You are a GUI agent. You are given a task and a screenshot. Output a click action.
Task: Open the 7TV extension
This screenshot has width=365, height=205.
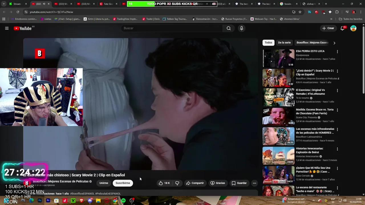pyautogui.click(x=309, y=12)
